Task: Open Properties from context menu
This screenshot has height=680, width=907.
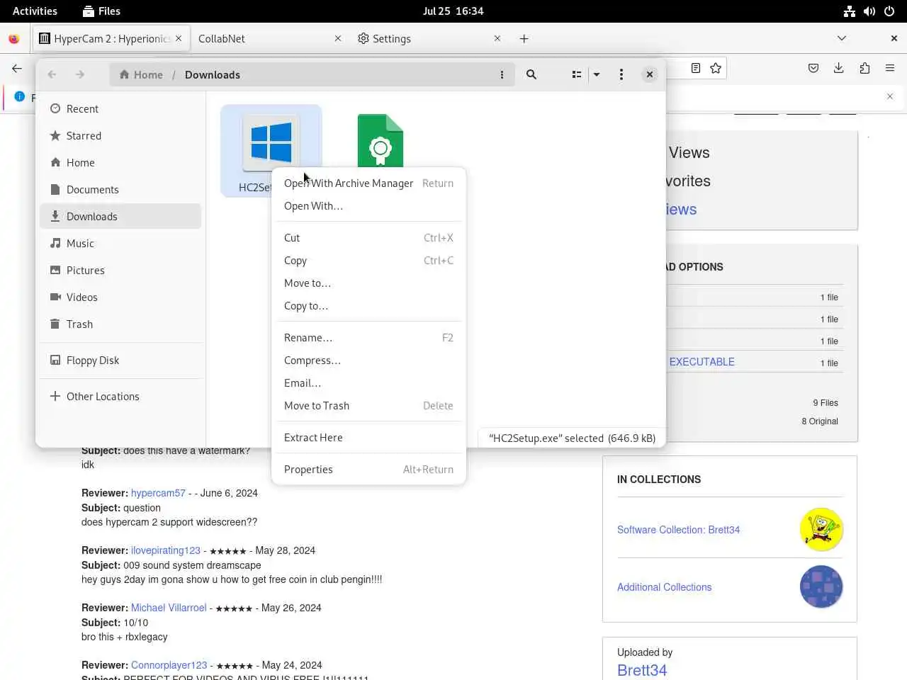Action: point(368,469)
